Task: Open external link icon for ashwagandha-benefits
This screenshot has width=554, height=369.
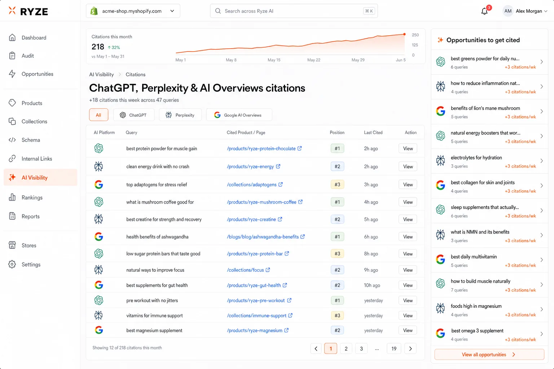Action: coord(303,236)
